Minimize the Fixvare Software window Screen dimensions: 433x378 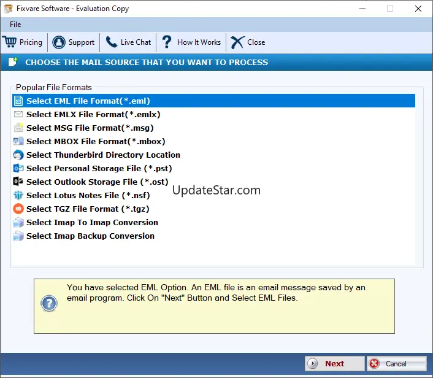(x=362, y=9)
